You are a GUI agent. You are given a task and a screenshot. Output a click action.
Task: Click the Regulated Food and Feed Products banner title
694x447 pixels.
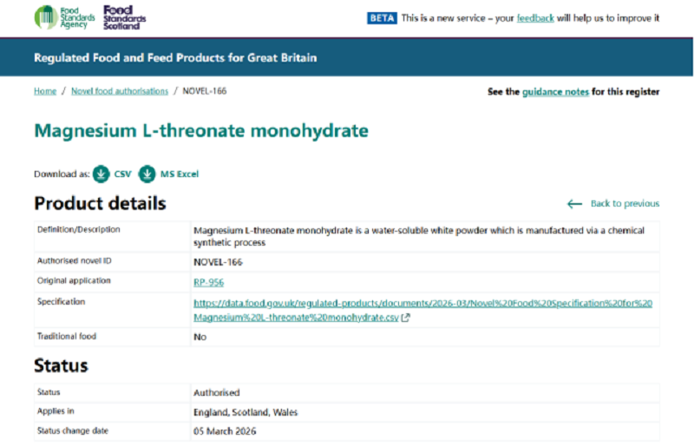(175, 58)
